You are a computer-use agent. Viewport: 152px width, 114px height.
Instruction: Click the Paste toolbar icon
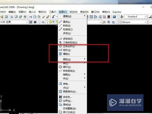[x=39, y=17]
